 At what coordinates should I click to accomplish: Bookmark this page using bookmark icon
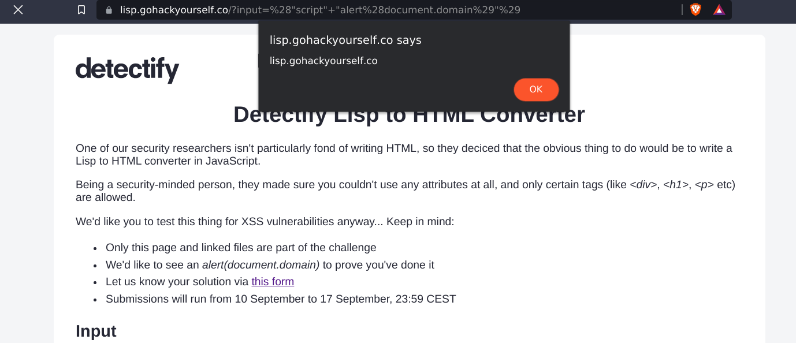[x=81, y=10]
